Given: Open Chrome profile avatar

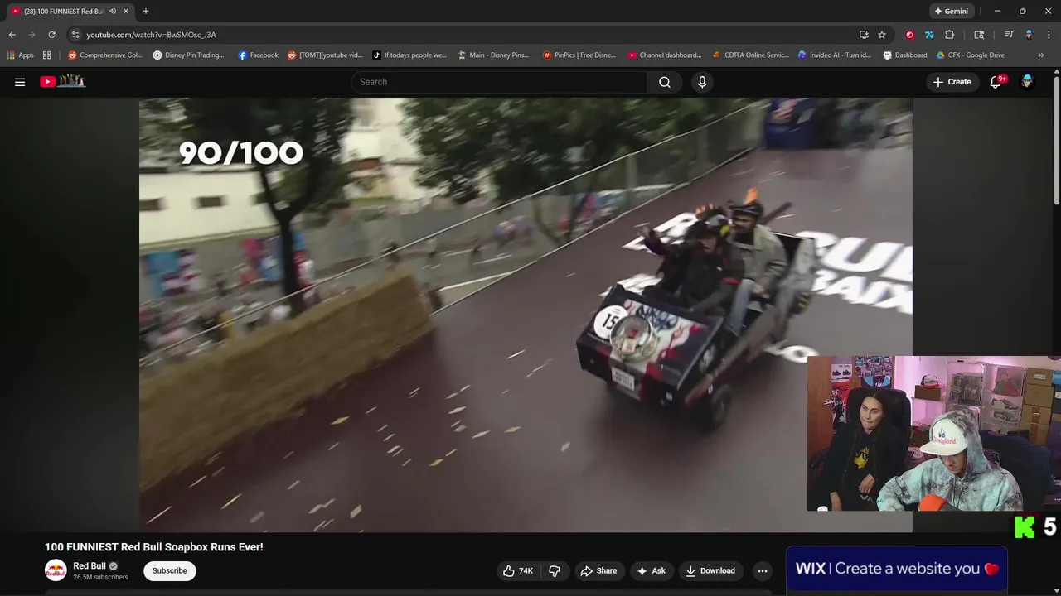Looking at the screenshot, I should (1029, 35).
